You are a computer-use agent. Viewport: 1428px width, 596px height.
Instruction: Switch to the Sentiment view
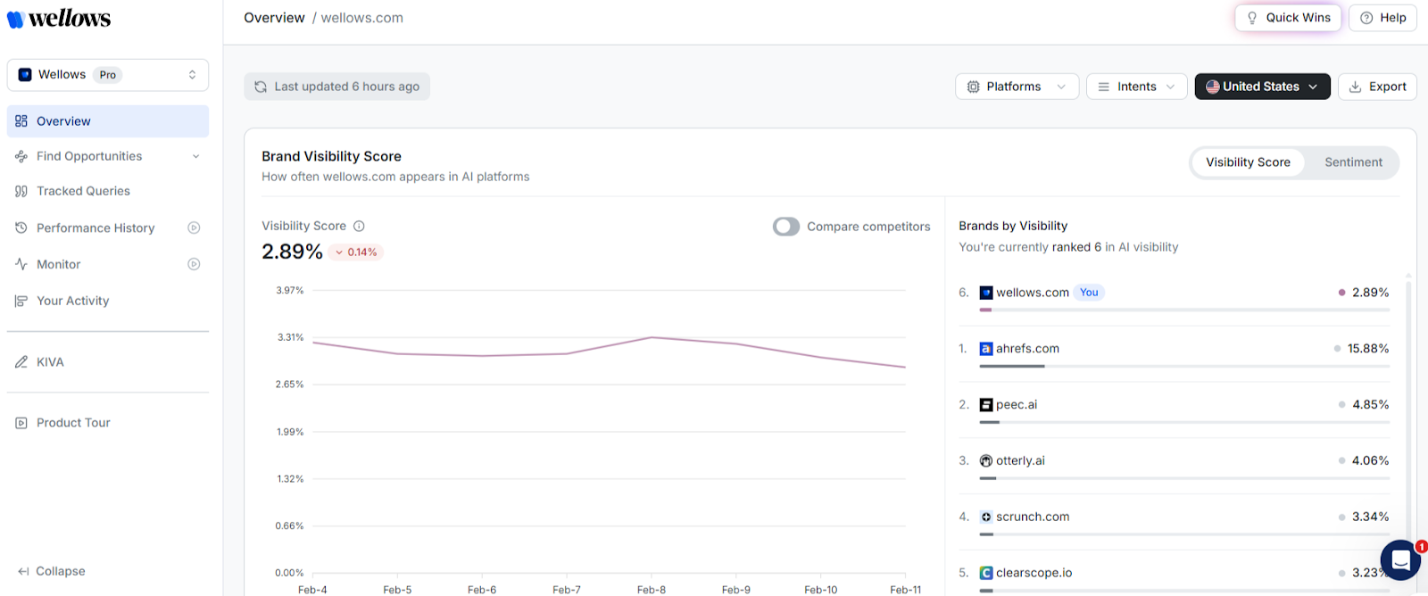pos(1352,162)
